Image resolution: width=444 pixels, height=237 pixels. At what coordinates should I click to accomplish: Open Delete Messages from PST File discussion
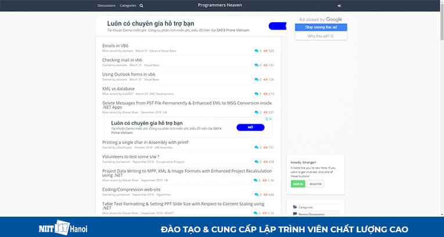click(x=187, y=105)
